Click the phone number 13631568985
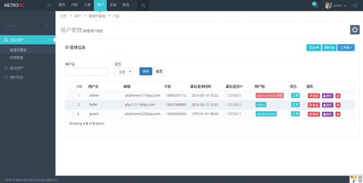 (176, 105)
